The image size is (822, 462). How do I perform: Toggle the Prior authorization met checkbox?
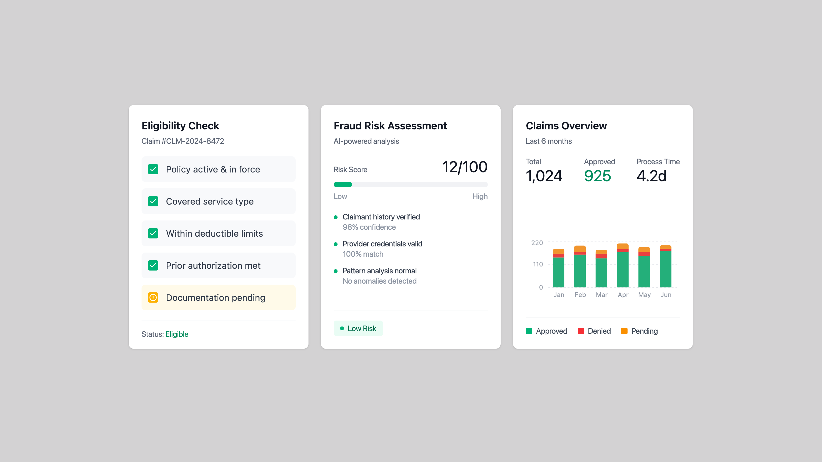pos(153,265)
